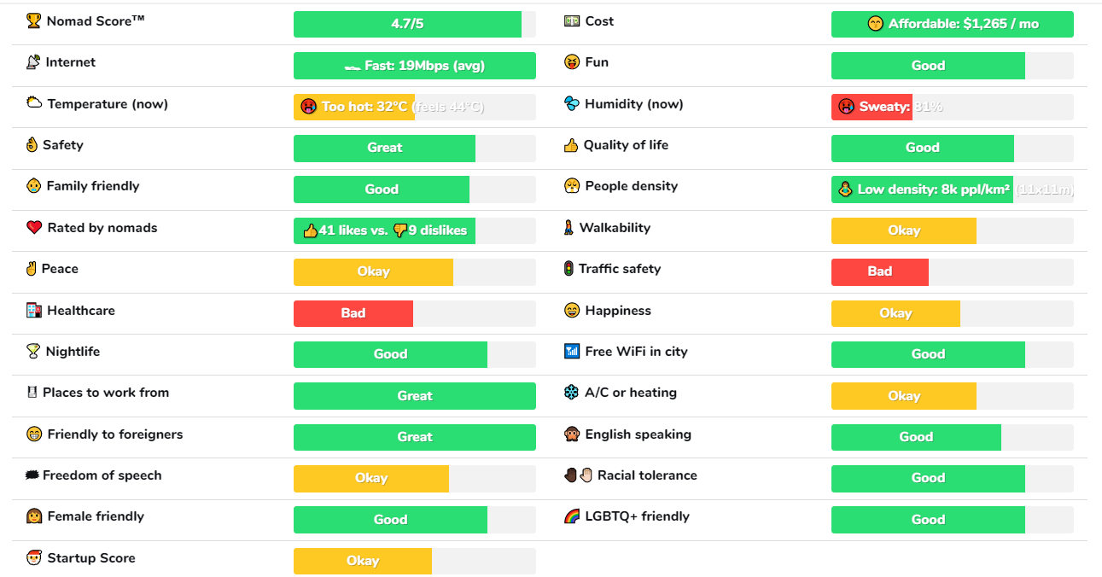Click the monkey icon for English speaking
This screenshot has width=1102, height=577.
[x=572, y=434]
